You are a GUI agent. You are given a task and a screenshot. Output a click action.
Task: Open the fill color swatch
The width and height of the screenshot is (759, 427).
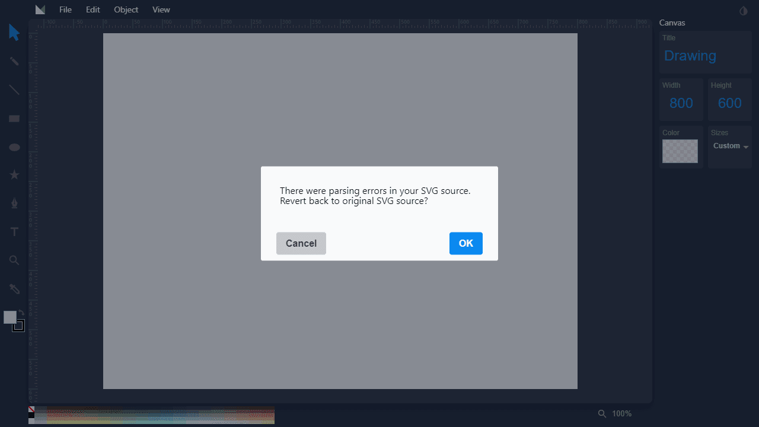[x=10, y=317]
